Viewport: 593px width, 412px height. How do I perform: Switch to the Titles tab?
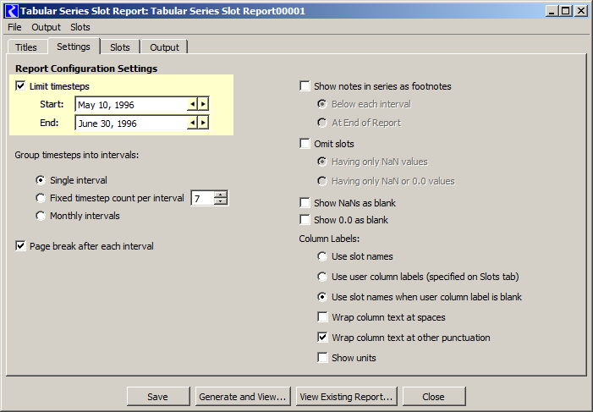[26, 47]
